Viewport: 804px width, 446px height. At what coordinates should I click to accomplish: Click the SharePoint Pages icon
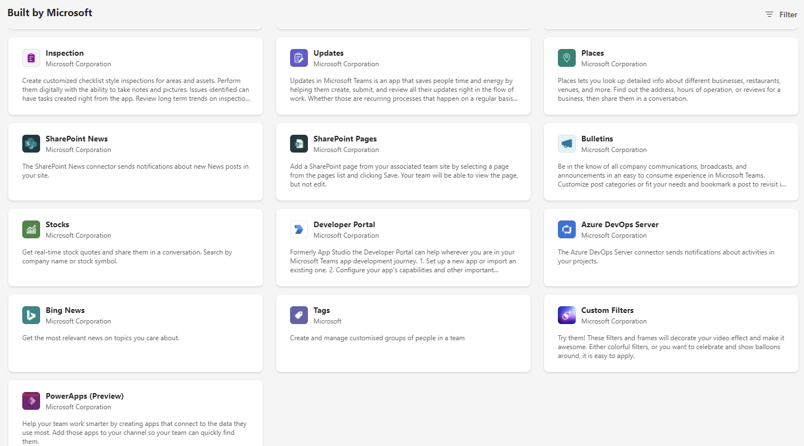click(299, 144)
